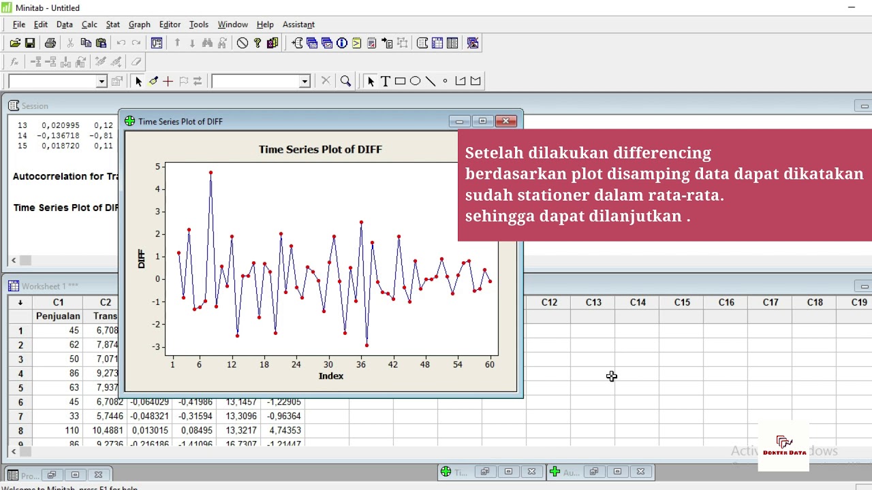Select row header 5 in the worksheet
The width and height of the screenshot is (872, 490).
20,388
